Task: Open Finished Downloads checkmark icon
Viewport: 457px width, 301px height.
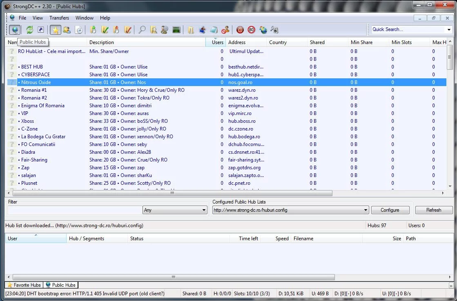Action: coord(105,30)
